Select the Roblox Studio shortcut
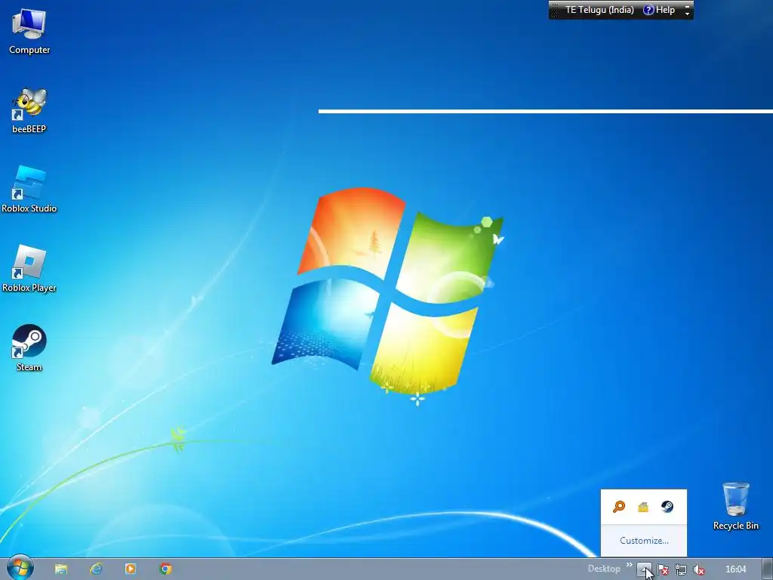 (29, 190)
